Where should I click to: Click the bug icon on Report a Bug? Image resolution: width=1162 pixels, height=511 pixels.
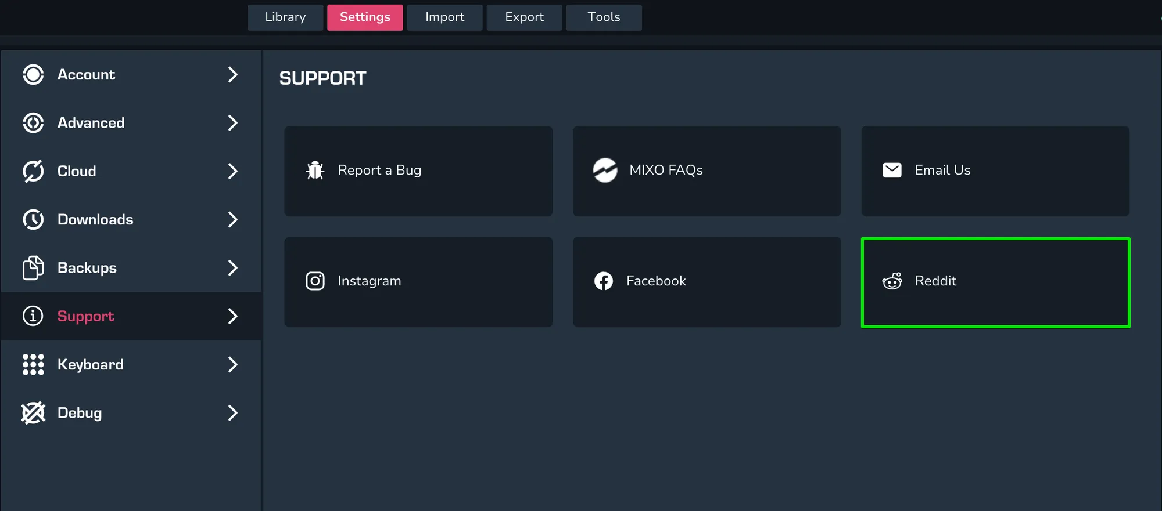tap(315, 170)
